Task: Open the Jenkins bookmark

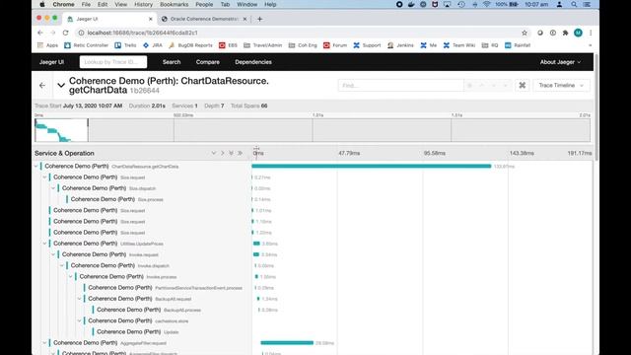Action: pyautogui.click(x=400, y=45)
